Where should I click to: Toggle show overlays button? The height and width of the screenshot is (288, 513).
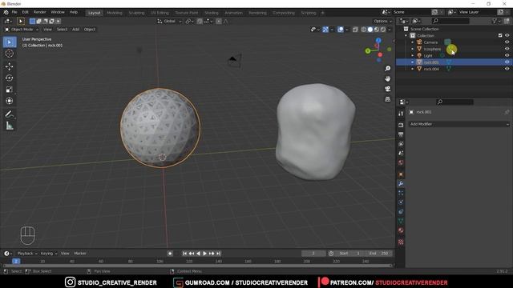coord(340,30)
